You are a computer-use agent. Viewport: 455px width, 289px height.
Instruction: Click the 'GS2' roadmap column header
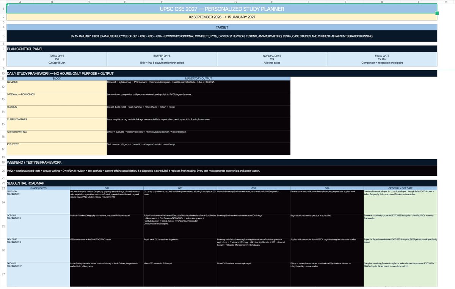(x=180, y=188)
